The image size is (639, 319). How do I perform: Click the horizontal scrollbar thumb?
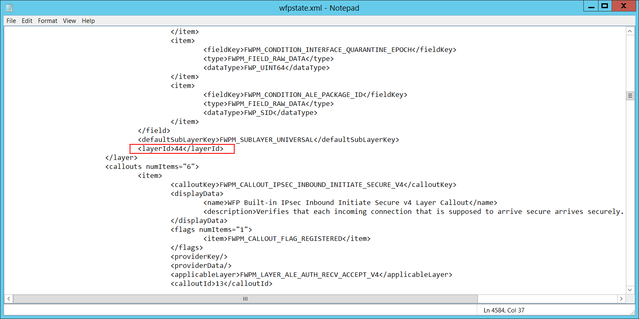[244, 299]
